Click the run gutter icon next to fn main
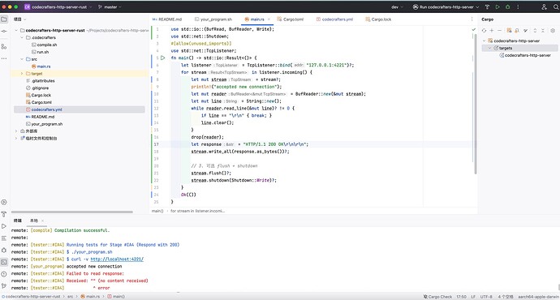 click(x=163, y=58)
